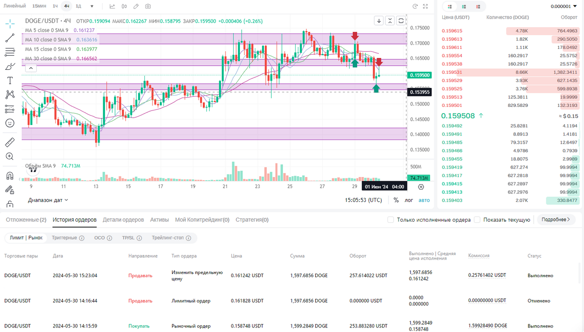Toggle лог logarithmic scale
584x332 pixels.
click(409, 200)
